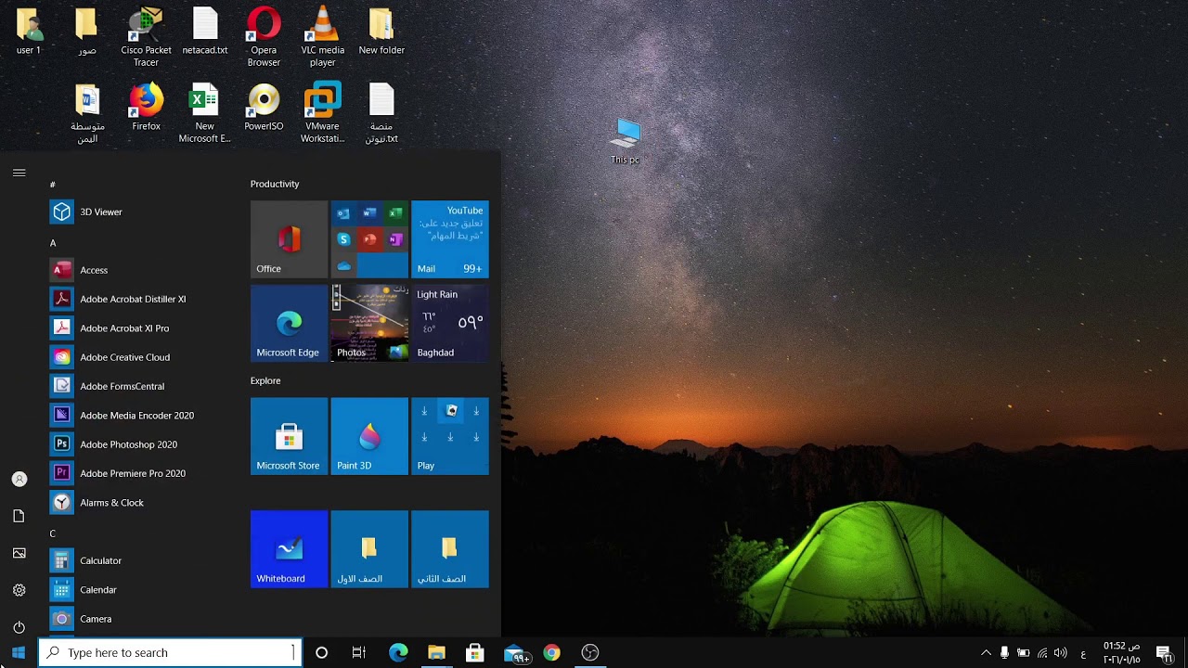Image resolution: width=1188 pixels, height=668 pixels.
Task: Select the This PC desktop icon
Action: click(626, 141)
